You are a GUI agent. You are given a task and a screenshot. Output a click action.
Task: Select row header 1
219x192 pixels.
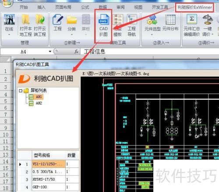point(6,71)
